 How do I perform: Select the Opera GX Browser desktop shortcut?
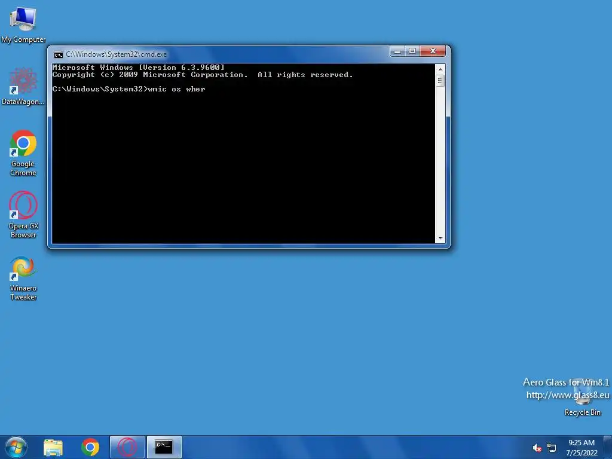click(x=23, y=215)
